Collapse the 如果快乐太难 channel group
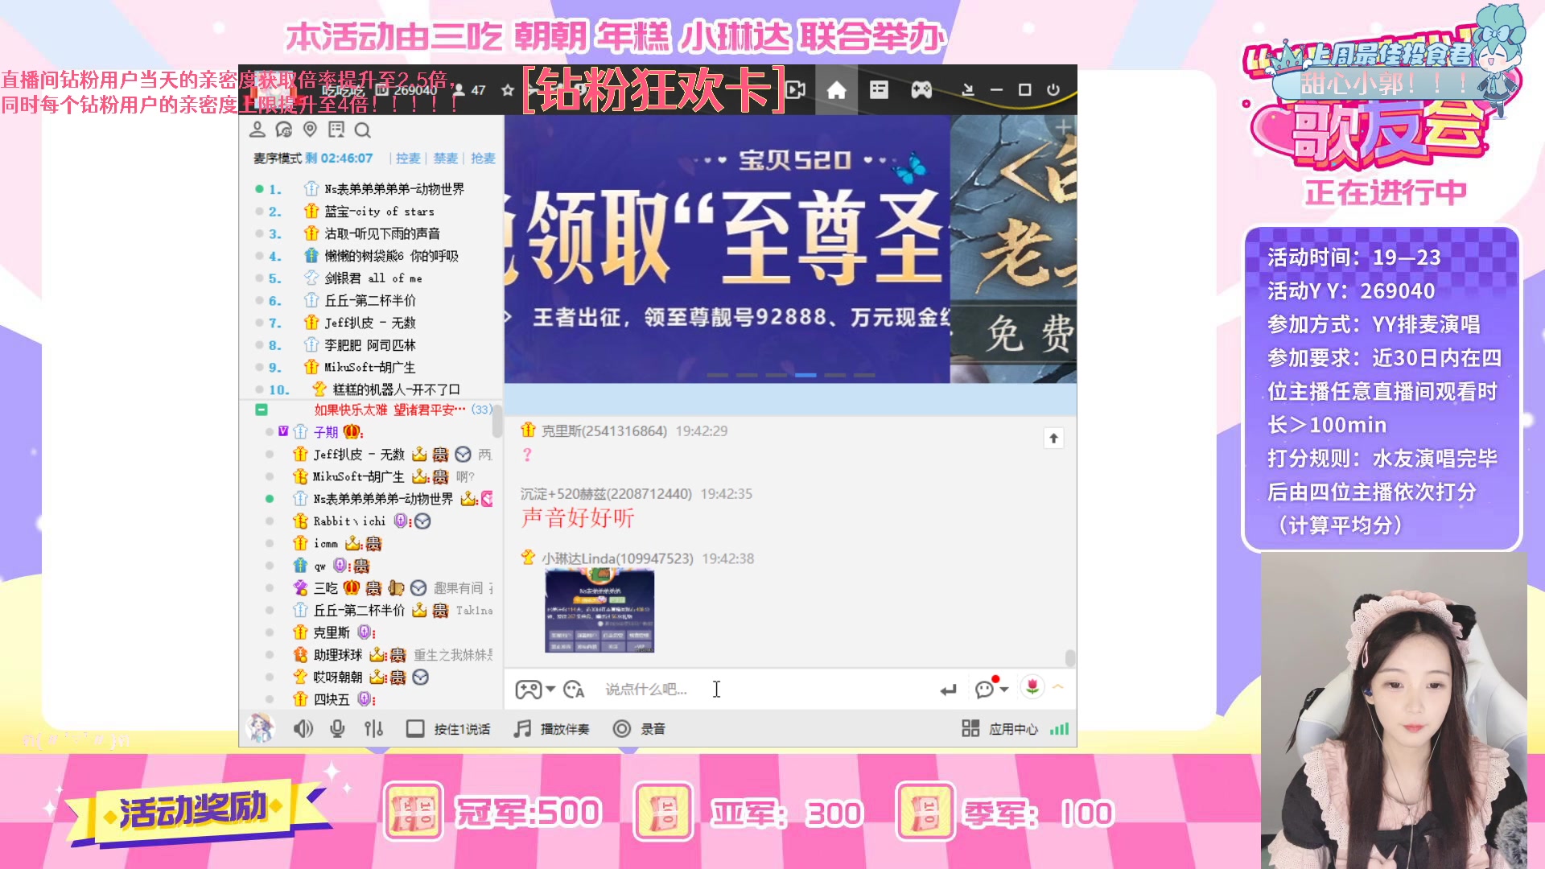 click(262, 410)
